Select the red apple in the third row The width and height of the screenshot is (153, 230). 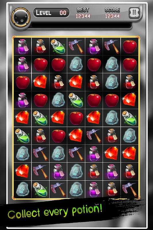pos(22,82)
